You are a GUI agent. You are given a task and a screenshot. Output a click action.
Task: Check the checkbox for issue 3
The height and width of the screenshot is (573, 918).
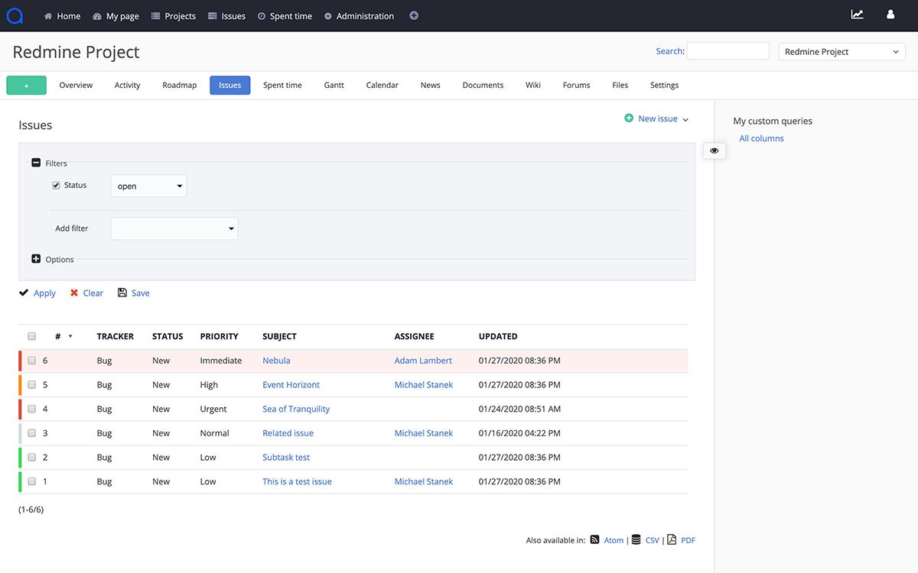(x=32, y=433)
